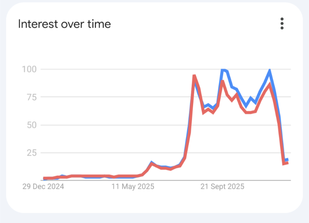Select the small bump after 11 May 2025
Image resolution: width=309 pixels, height=223 pixels.
pos(152,164)
